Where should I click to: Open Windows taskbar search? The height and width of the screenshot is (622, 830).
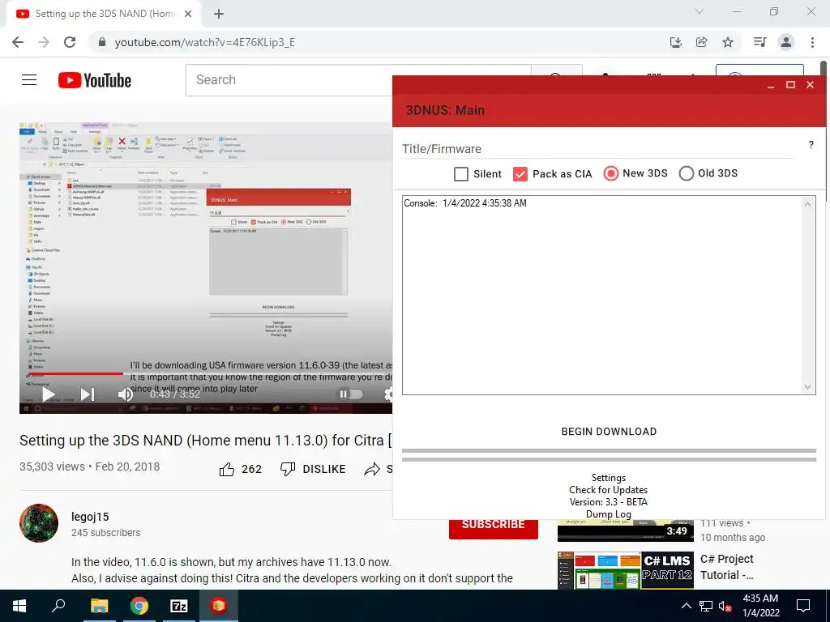point(58,606)
